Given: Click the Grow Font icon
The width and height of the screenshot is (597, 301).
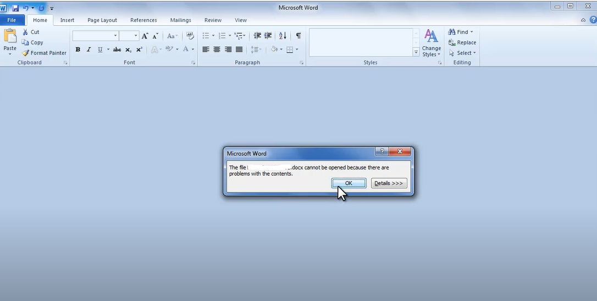Looking at the screenshot, I should pos(145,36).
